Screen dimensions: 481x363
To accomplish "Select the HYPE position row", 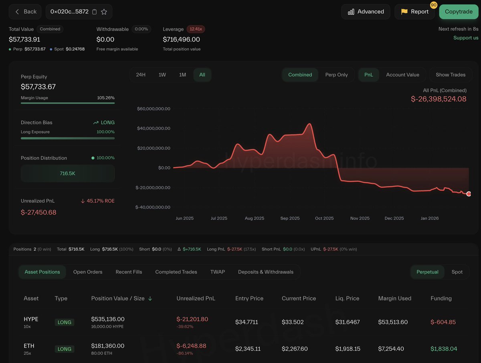I will click(240, 322).
